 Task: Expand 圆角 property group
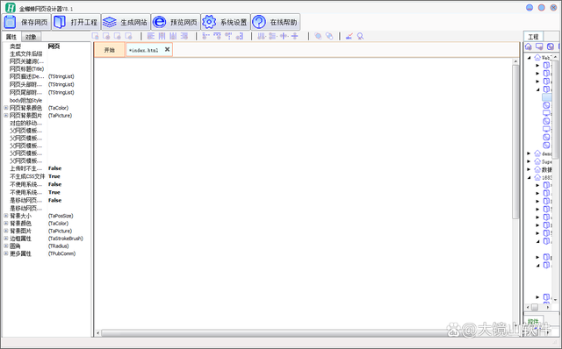pyautogui.click(x=6, y=246)
